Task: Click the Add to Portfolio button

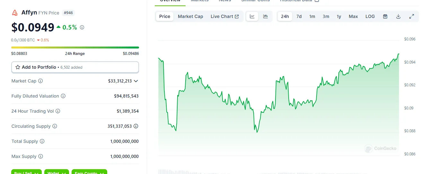Action: coord(75,67)
